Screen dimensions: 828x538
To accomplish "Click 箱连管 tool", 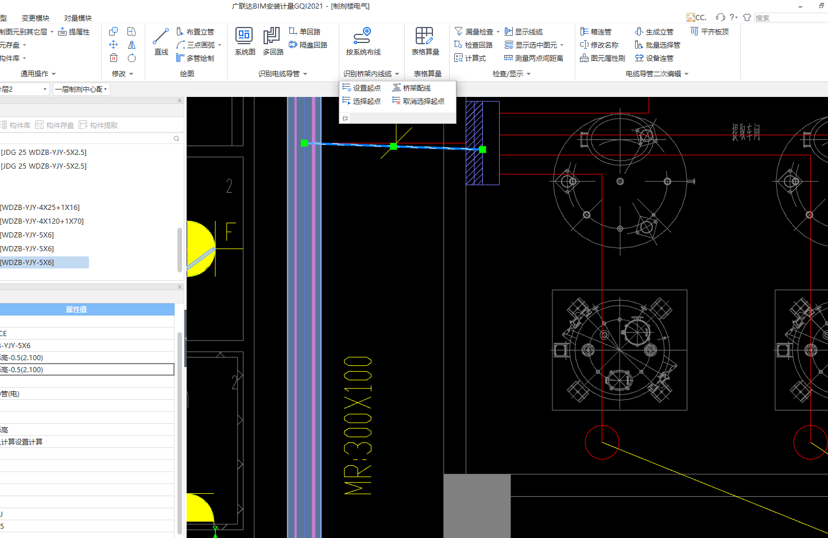I will pos(596,32).
